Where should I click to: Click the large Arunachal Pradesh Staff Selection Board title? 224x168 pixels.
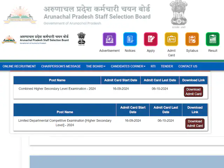pos(97,16)
